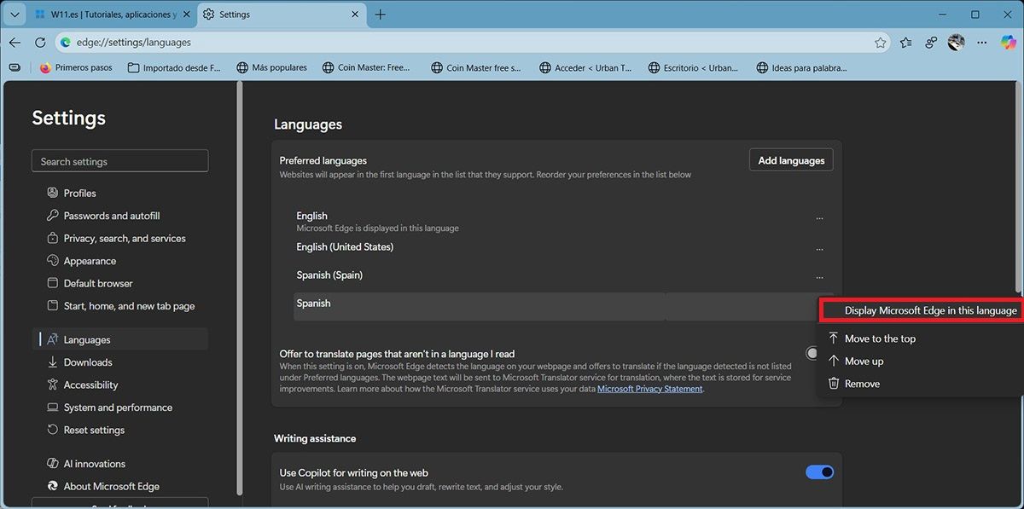Open Privacy, search, and services settings
This screenshot has height=509, width=1024.
point(125,239)
